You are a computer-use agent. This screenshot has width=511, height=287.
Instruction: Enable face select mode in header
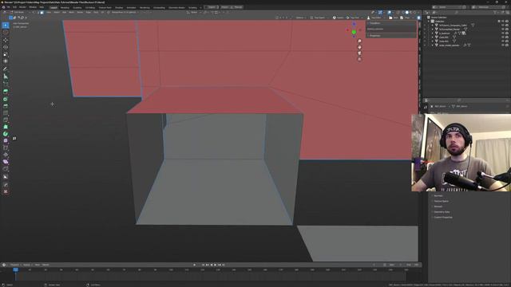42,13
